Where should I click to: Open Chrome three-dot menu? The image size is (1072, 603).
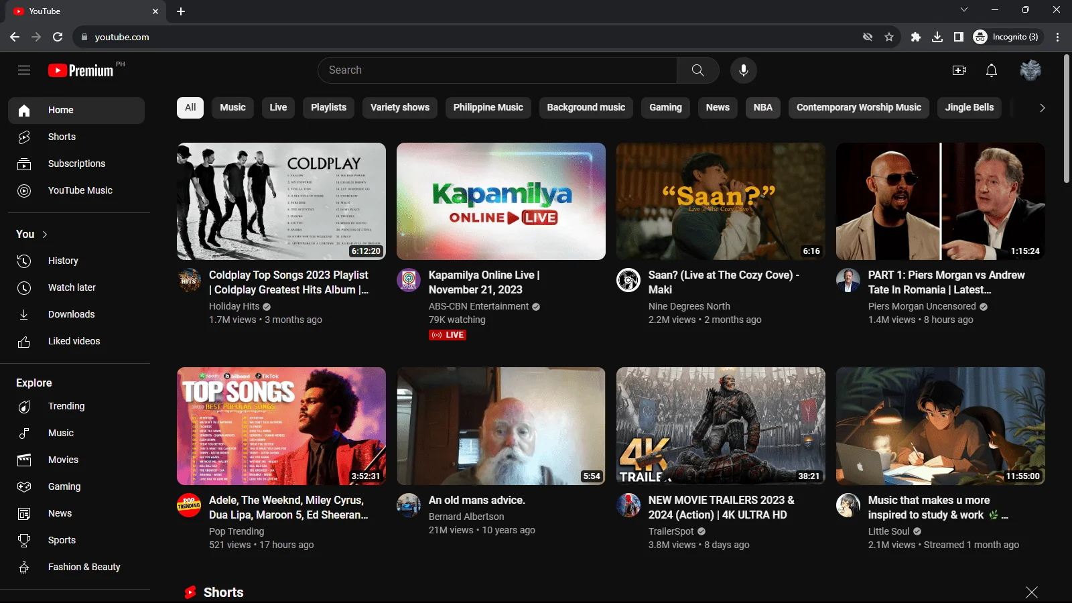(x=1058, y=37)
